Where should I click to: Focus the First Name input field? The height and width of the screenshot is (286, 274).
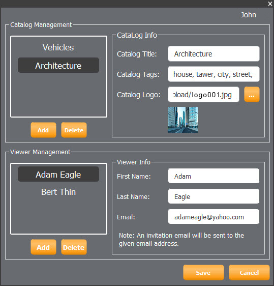coord(214,176)
